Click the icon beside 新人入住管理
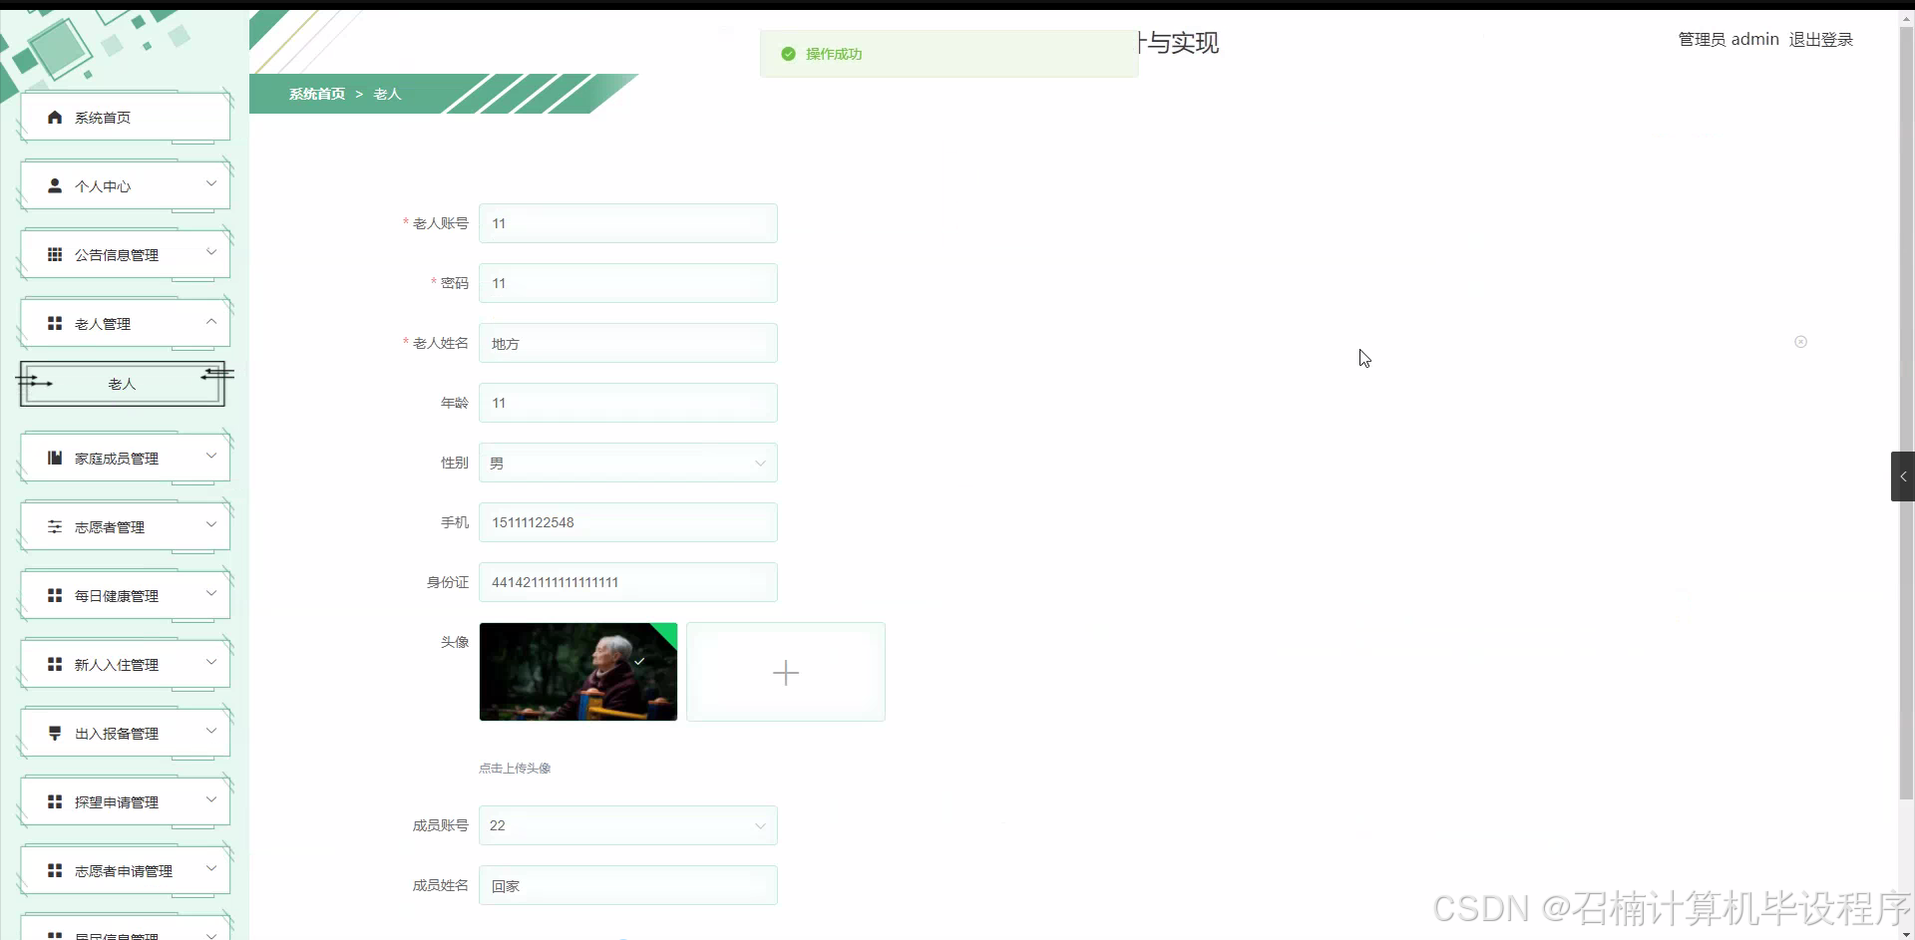Viewport: 1915px width, 940px height. [x=55, y=665]
